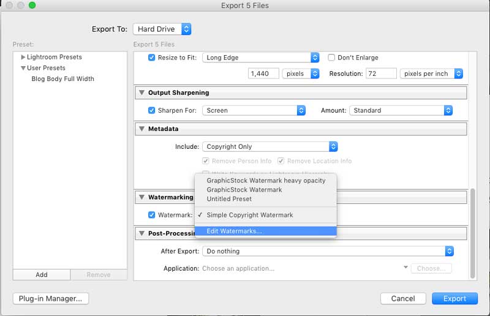Pick Untitled Preset in watermark menu
The image size is (490, 316).
coord(229,199)
